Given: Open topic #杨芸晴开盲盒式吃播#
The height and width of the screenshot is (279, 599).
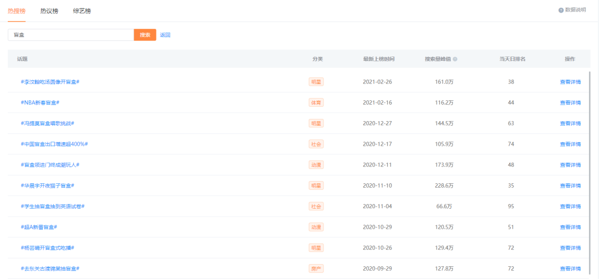Looking at the screenshot, I should click(x=47, y=248).
